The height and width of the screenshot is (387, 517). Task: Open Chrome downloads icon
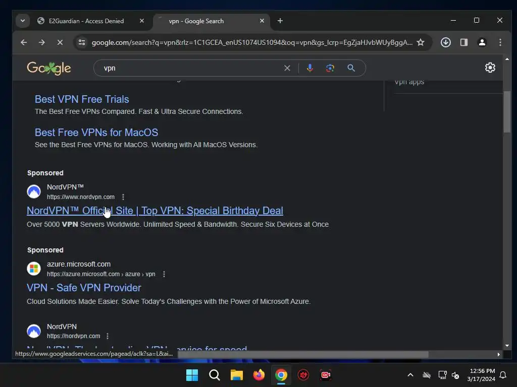446,42
